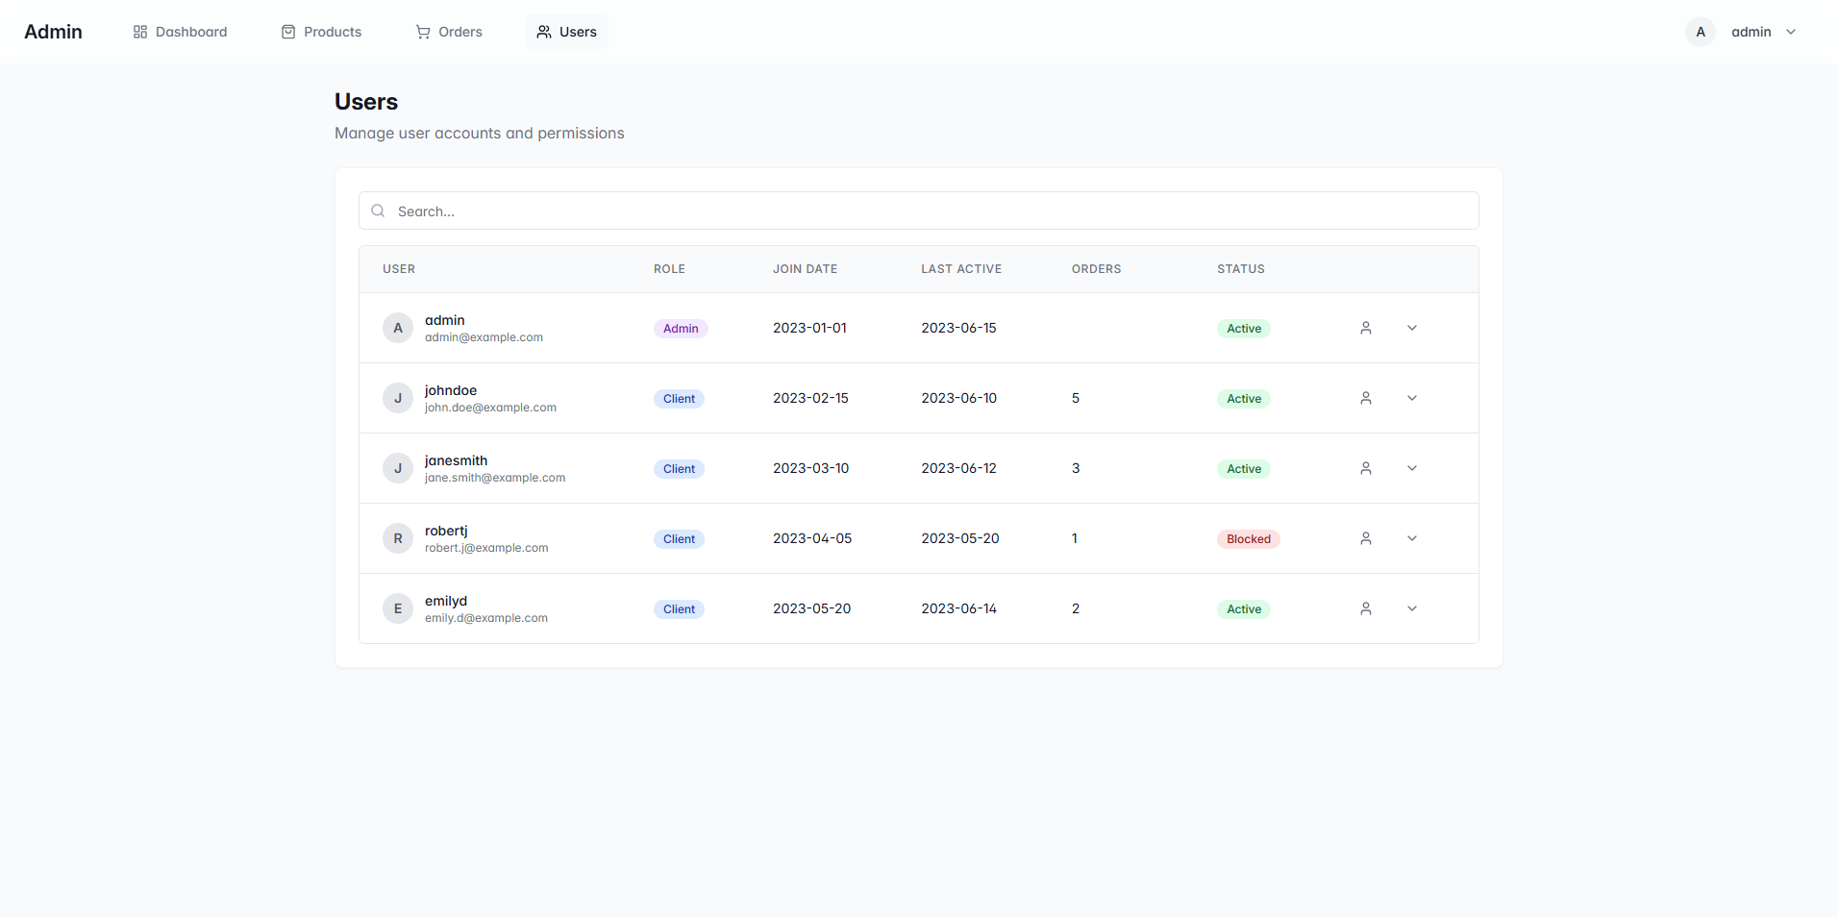Viewport: 1838px width, 917px height.
Task: Click the J avatar next to johndoe
Action: (x=398, y=398)
